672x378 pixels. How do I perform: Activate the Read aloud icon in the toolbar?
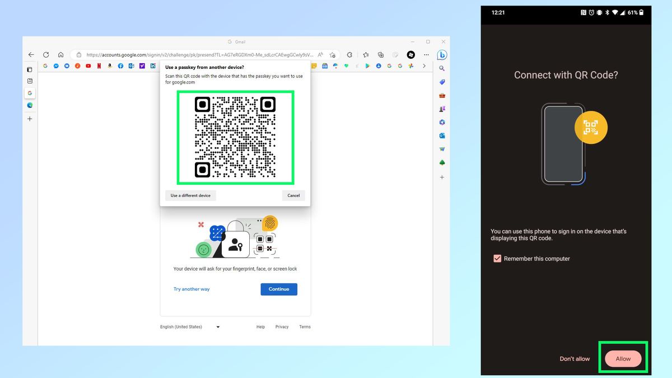pos(320,54)
